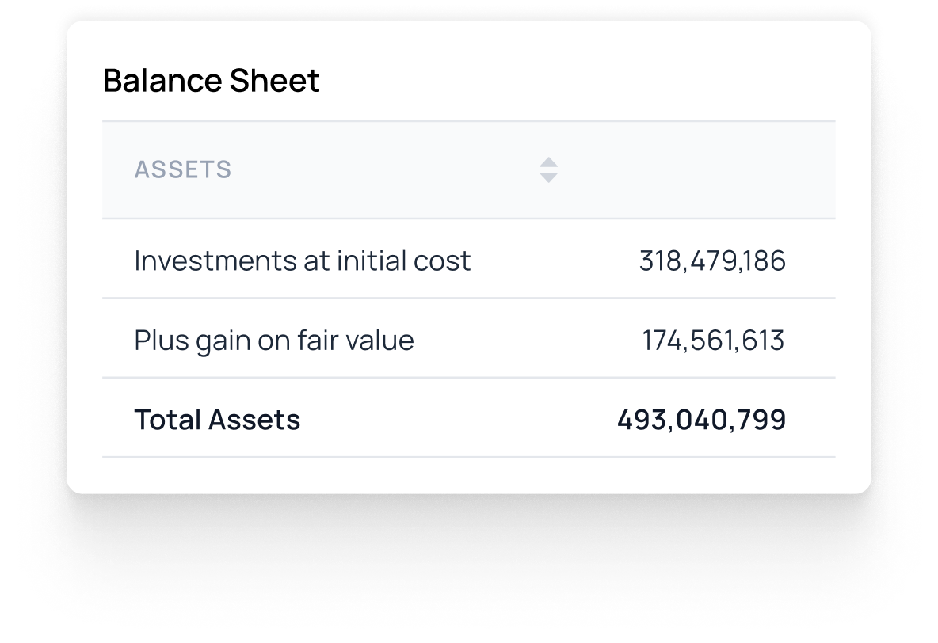938x643 pixels.
Task: Select the value 174,561,613
Action: click(712, 339)
